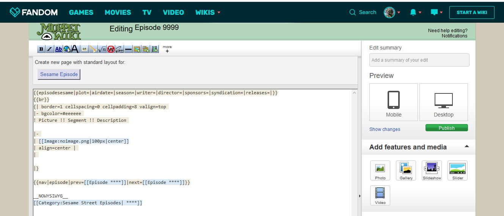The height and width of the screenshot is (216, 504).
Task: Insert embedded file picture icon
Action: point(85,49)
